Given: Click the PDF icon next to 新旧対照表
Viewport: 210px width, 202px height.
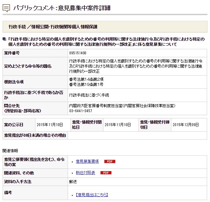Looking at the screenshot, I should point(106,173).
